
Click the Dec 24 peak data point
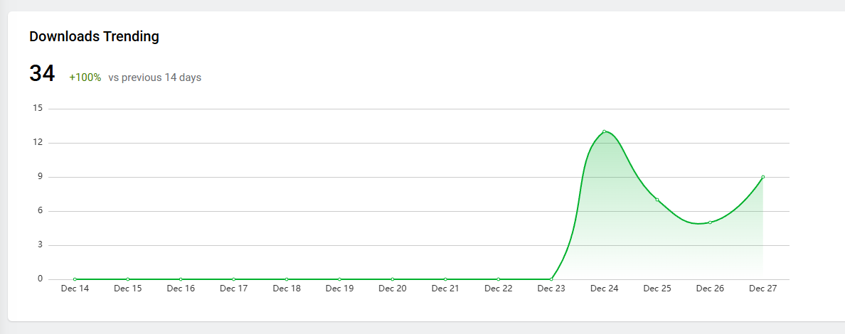pos(604,131)
